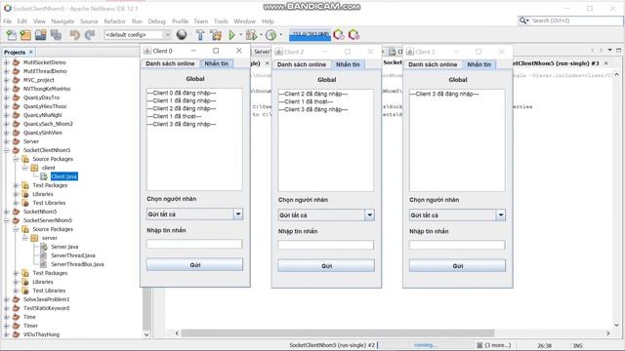Screen dimensions: 625x351
Task: Open the Tools menu
Action: [221, 21]
